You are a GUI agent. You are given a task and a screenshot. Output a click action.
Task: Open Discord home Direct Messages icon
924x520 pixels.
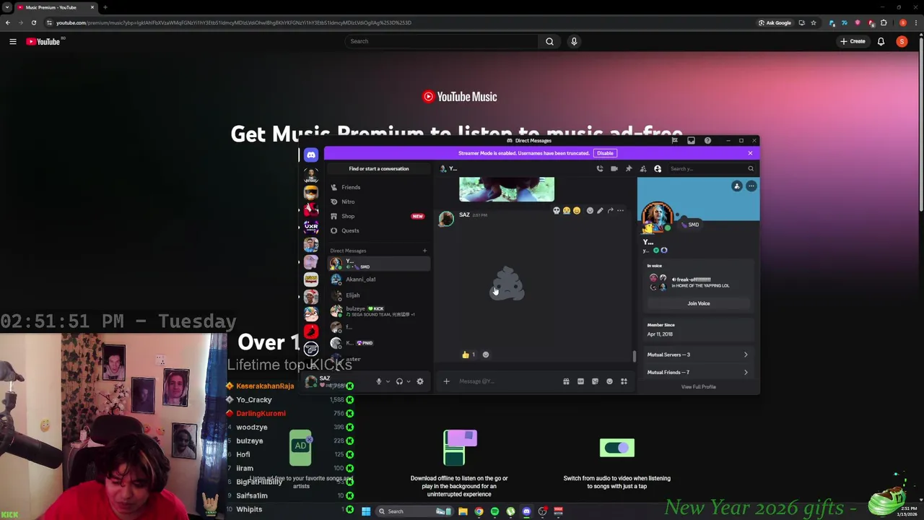click(310, 155)
